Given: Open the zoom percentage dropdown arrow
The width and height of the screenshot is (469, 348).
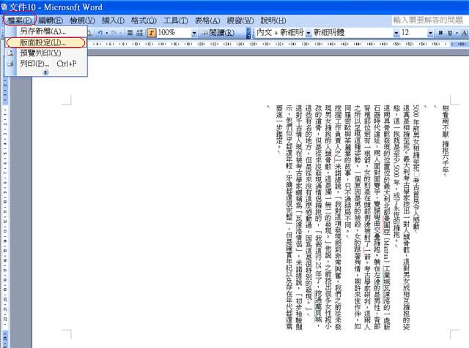Looking at the screenshot, I should tap(194, 33).
